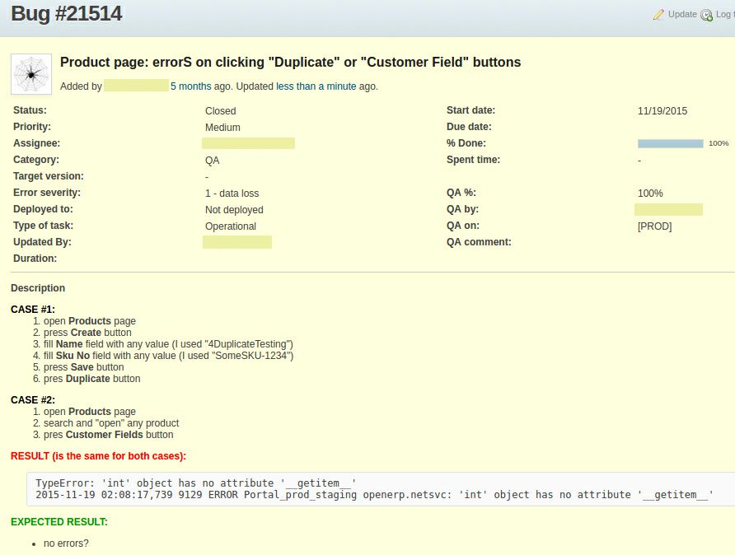Click the 'CASE #2:' heading
735x555 pixels.
33,400
